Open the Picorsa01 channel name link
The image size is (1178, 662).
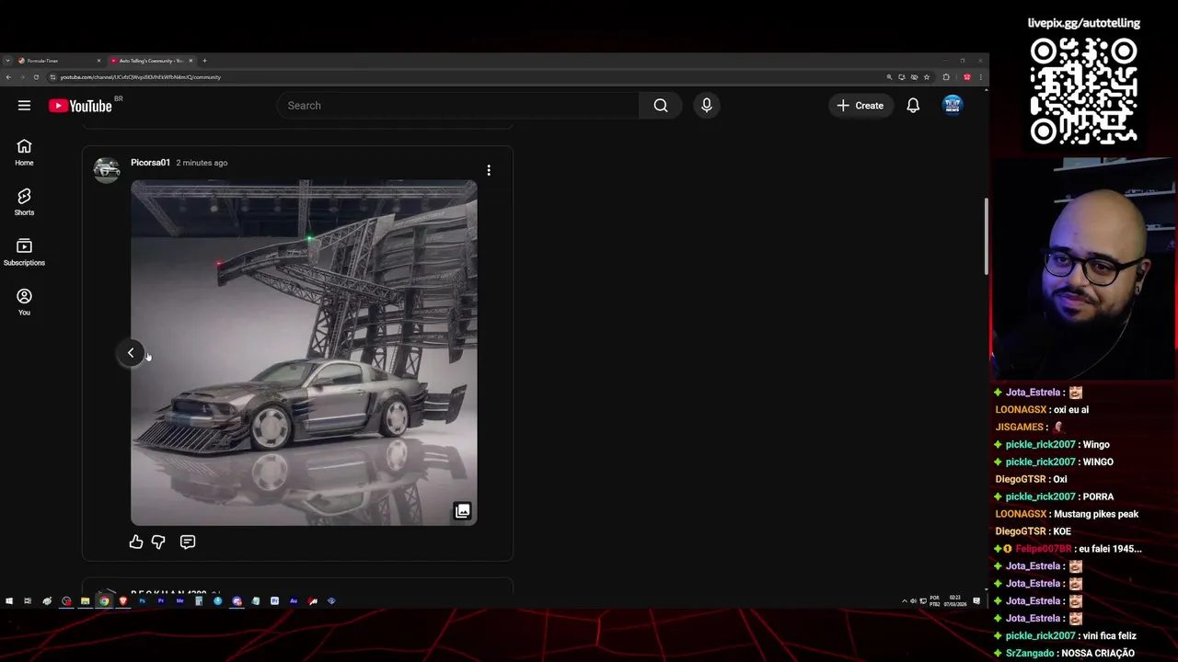(150, 163)
